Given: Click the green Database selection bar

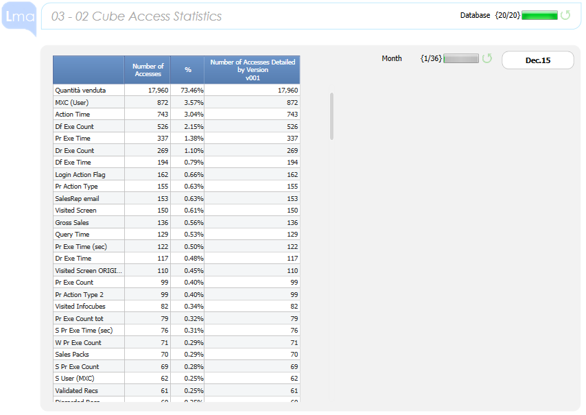Looking at the screenshot, I should coord(539,15).
